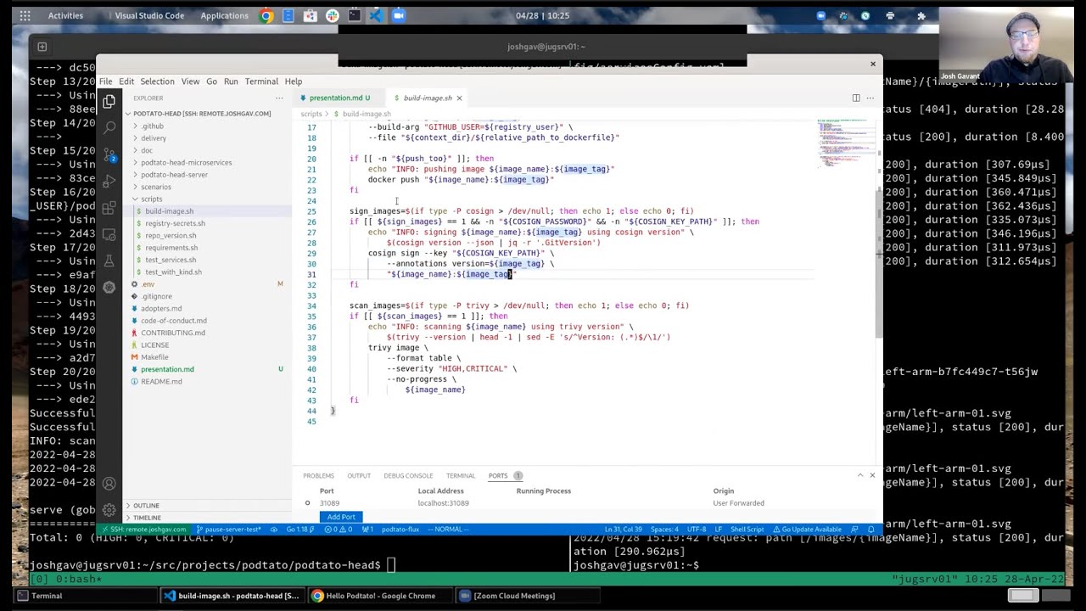This screenshot has width=1086, height=611.
Task: Split the editor to the right
Action: pyautogui.click(x=856, y=98)
